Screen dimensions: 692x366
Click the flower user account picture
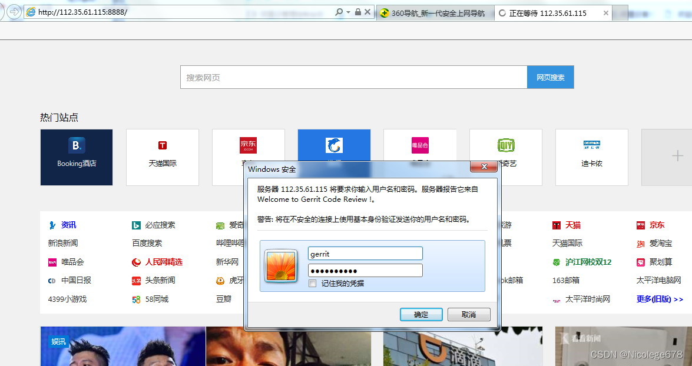[281, 265]
